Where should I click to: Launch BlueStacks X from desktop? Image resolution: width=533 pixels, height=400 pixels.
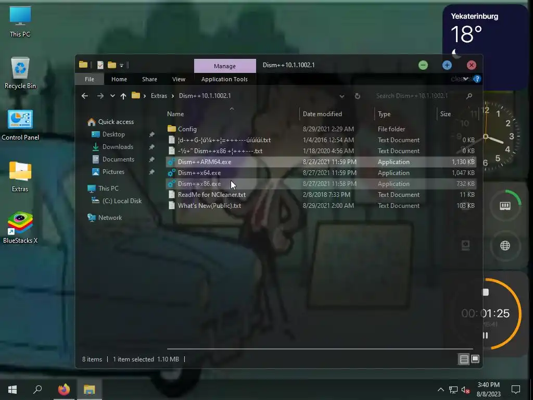pyautogui.click(x=20, y=228)
